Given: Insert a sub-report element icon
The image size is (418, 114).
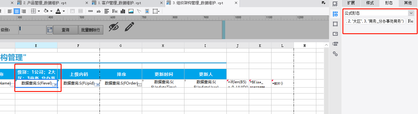Looking at the screenshot, I should pos(147,11).
